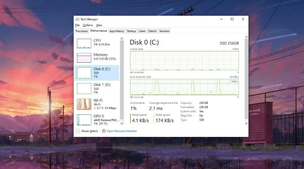Click the main panel scroll up arrow
This screenshot has height=169, width=304.
[246, 37]
